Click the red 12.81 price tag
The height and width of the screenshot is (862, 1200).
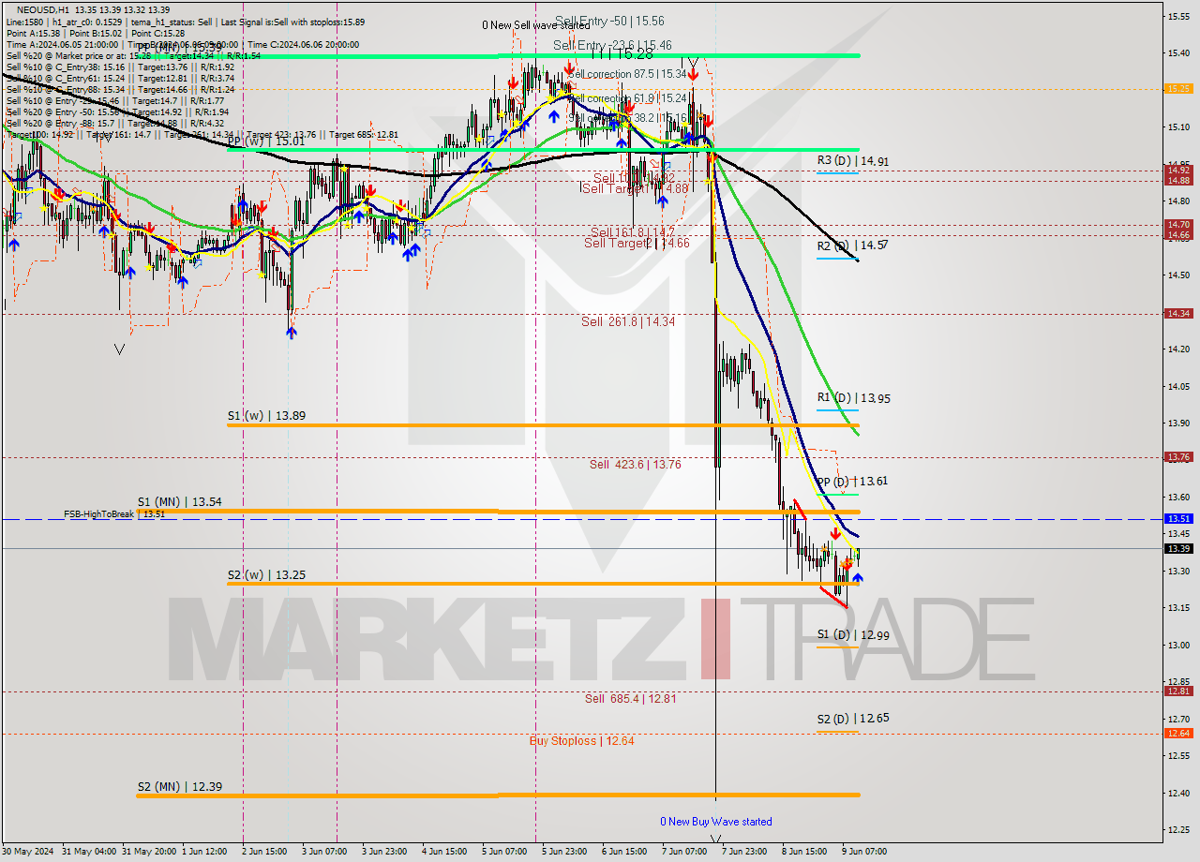click(1178, 691)
